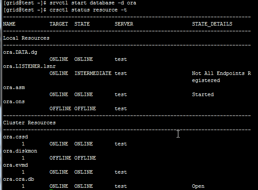Click the ora.ora.db resource name
The width and height of the screenshot is (258, 190).
19,179
